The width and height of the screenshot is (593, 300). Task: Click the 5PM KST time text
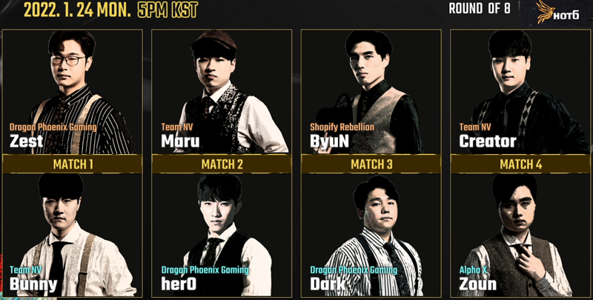tap(168, 10)
